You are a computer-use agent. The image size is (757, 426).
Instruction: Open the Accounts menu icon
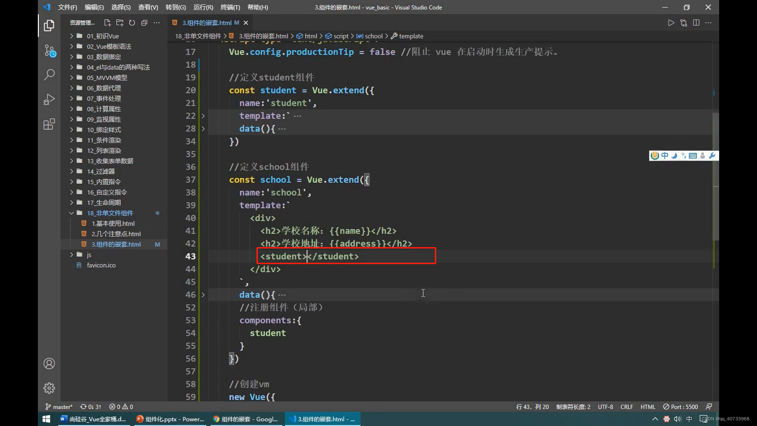click(49, 364)
